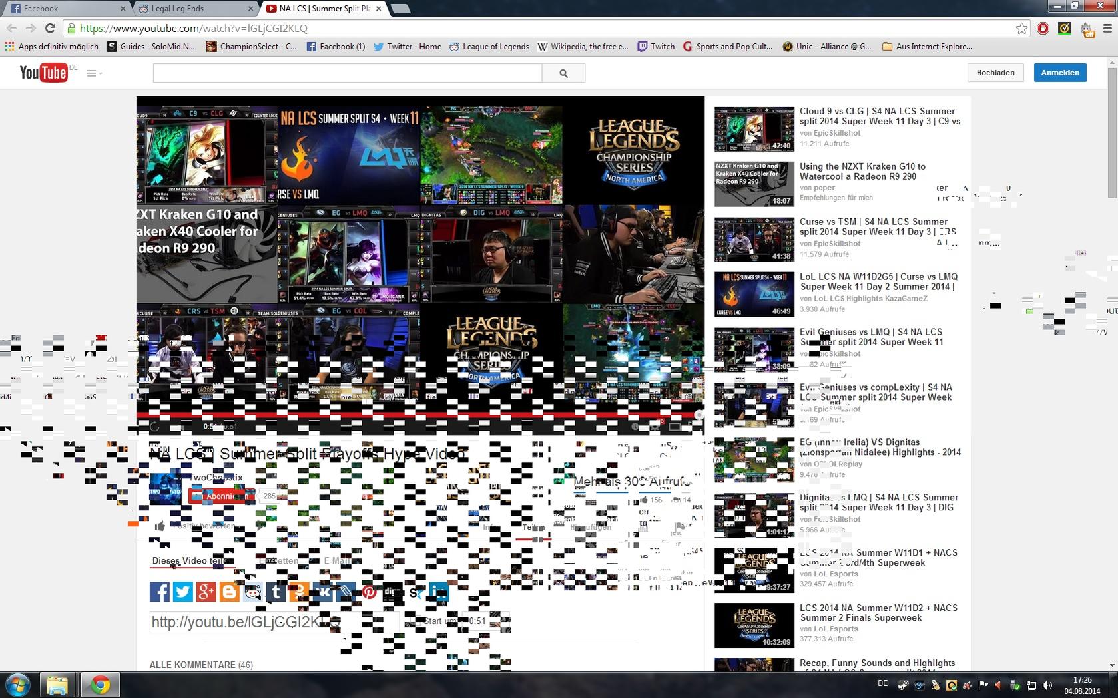Open Twitter - Home bookmark

[408, 46]
